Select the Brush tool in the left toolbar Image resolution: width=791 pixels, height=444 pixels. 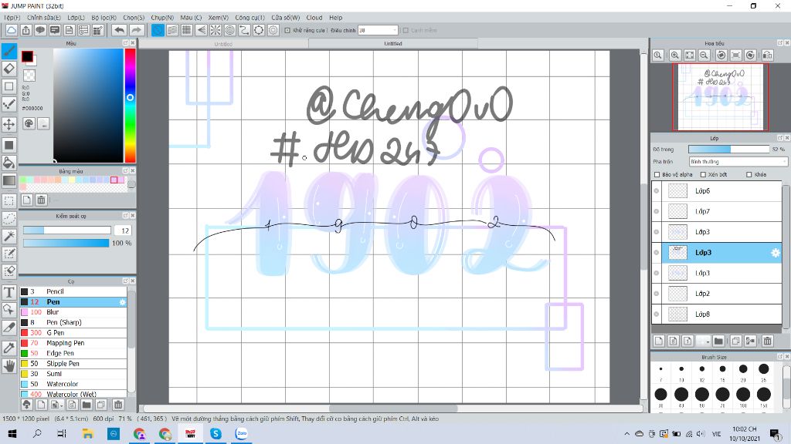click(x=9, y=51)
